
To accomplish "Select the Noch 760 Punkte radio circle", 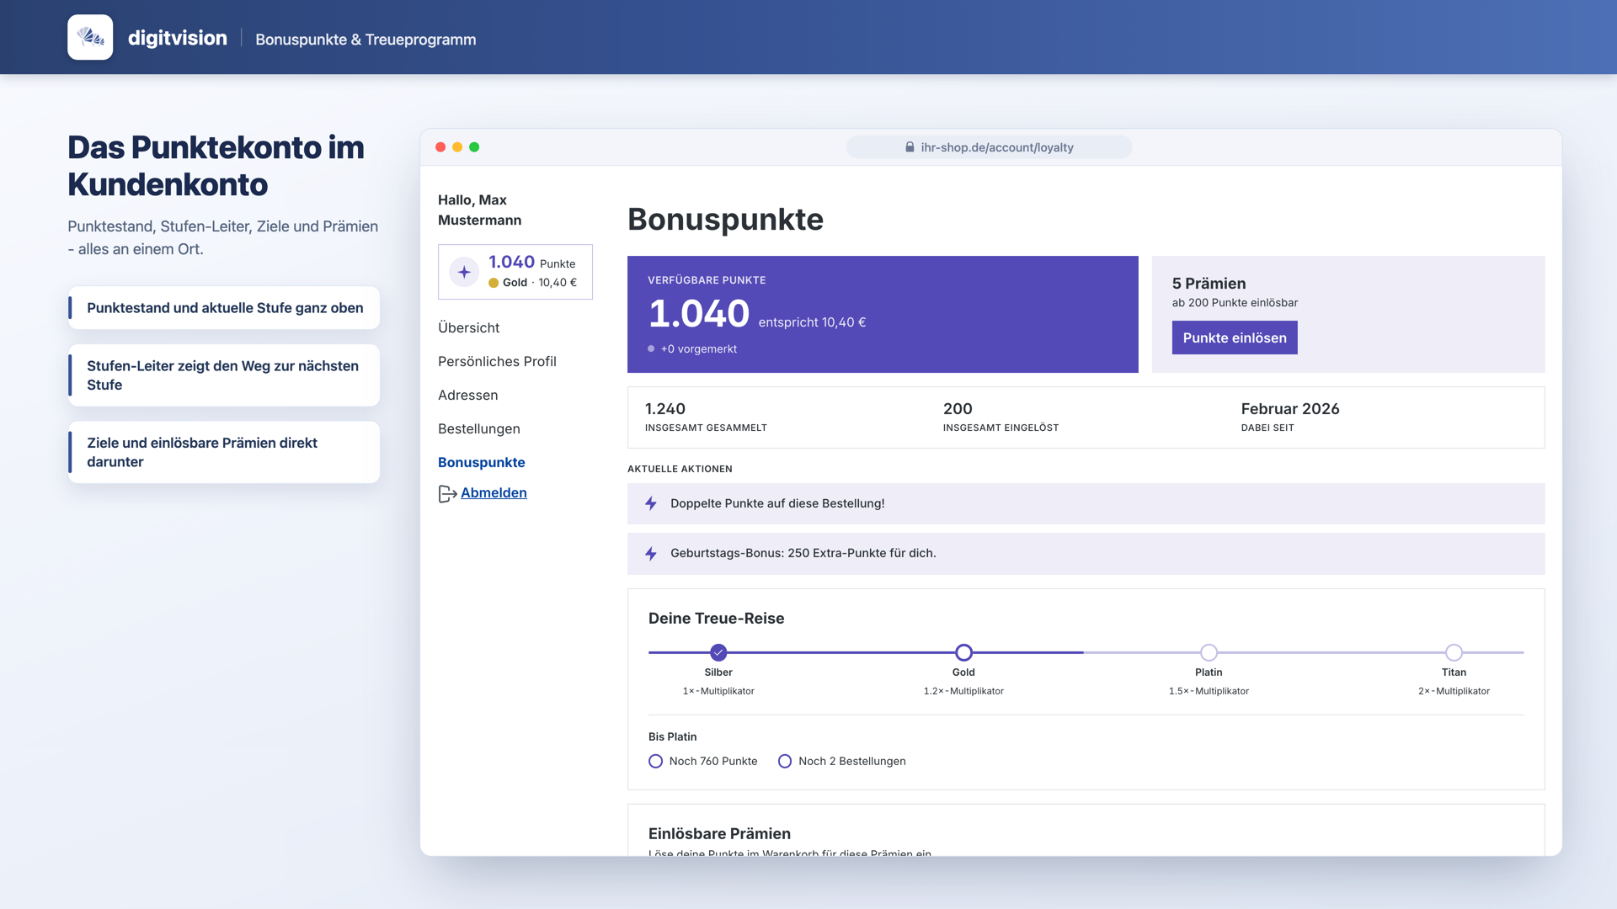I will click(655, 761).
